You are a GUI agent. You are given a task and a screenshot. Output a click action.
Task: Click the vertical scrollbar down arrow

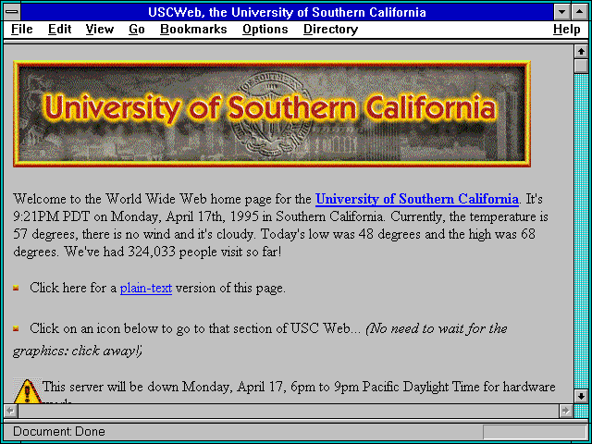point(581,396)
